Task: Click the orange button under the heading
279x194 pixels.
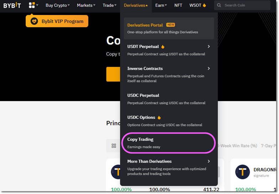Action: 113,74
